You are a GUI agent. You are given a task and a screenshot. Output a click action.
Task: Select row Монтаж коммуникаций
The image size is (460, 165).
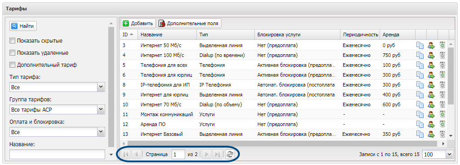coord(283,114)
